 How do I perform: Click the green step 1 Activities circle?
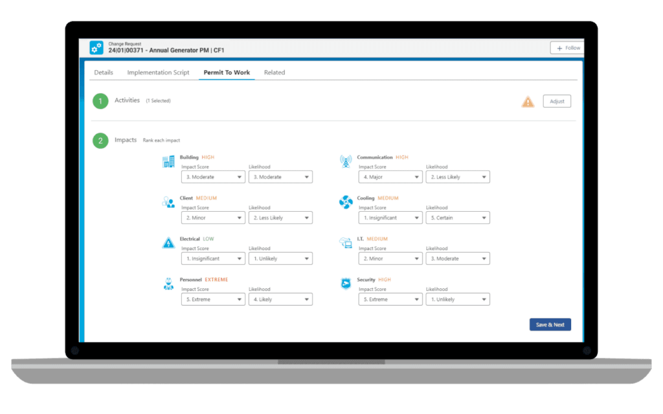(x=100, y=100)
